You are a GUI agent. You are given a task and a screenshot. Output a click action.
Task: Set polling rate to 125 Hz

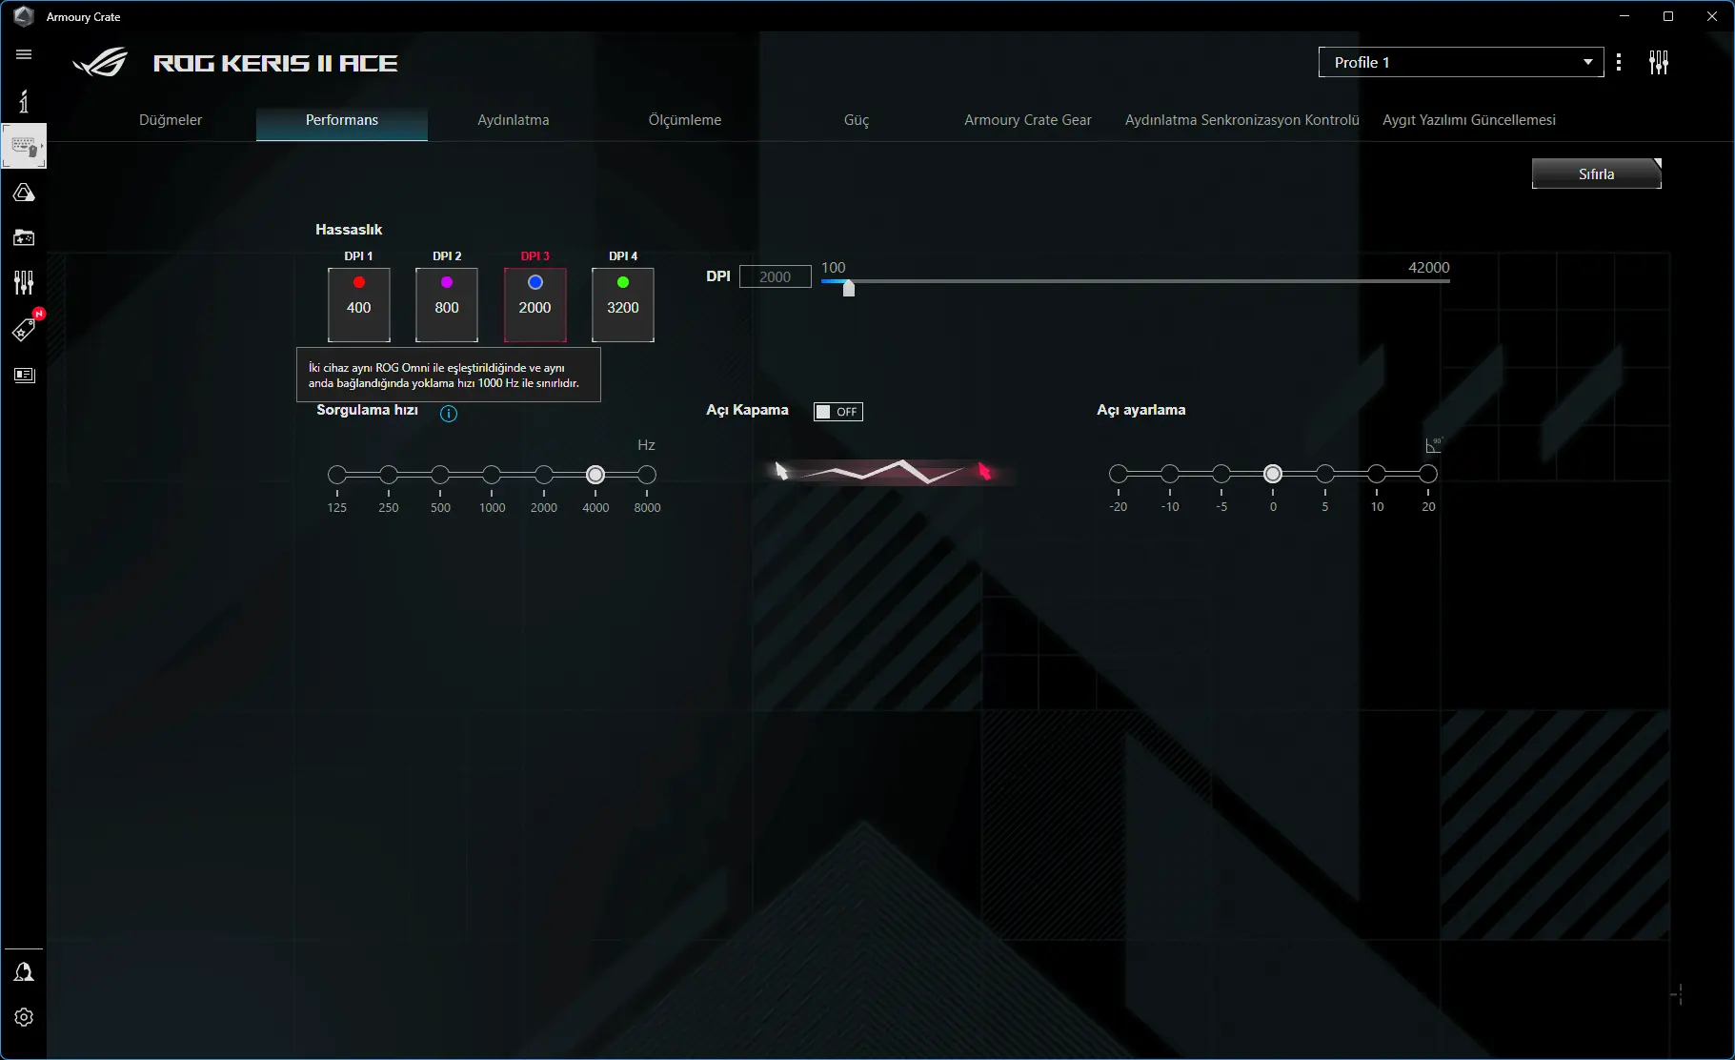pyautogui.click(x=337, y=475)
